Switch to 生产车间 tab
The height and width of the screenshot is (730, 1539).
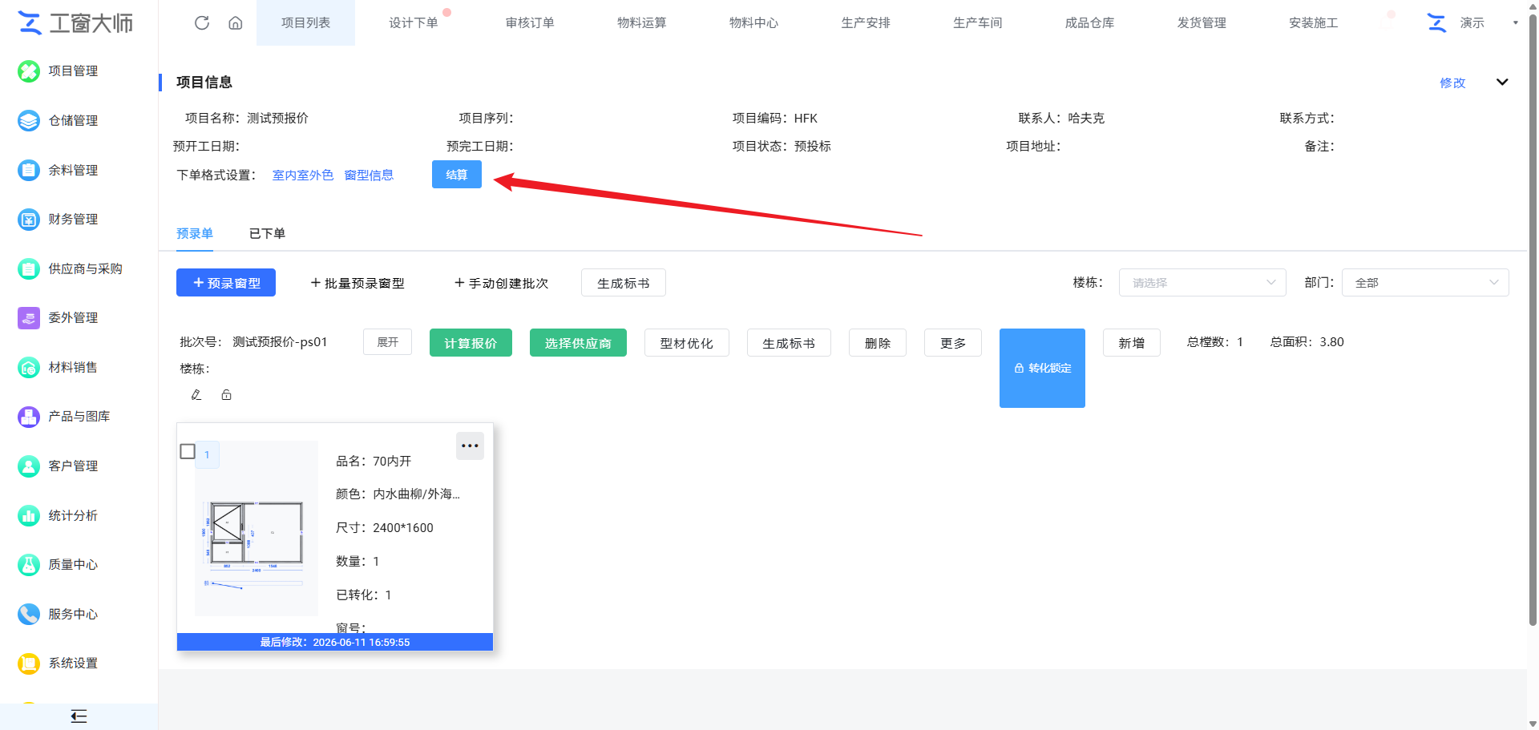pyautogui.click(x=978, y=22)
